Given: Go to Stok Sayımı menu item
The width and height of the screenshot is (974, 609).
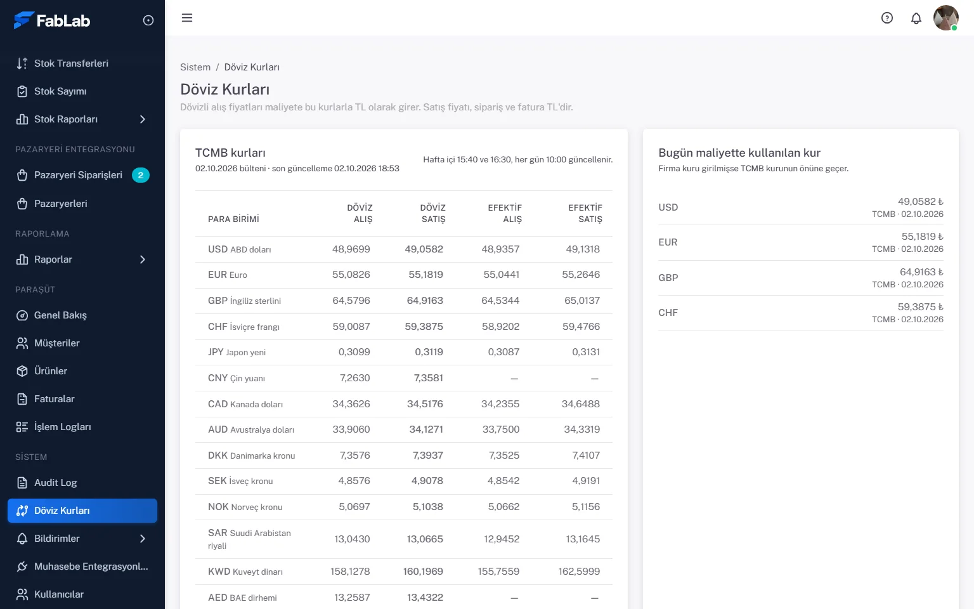Looking at the screenshot, I should (82, 91).
